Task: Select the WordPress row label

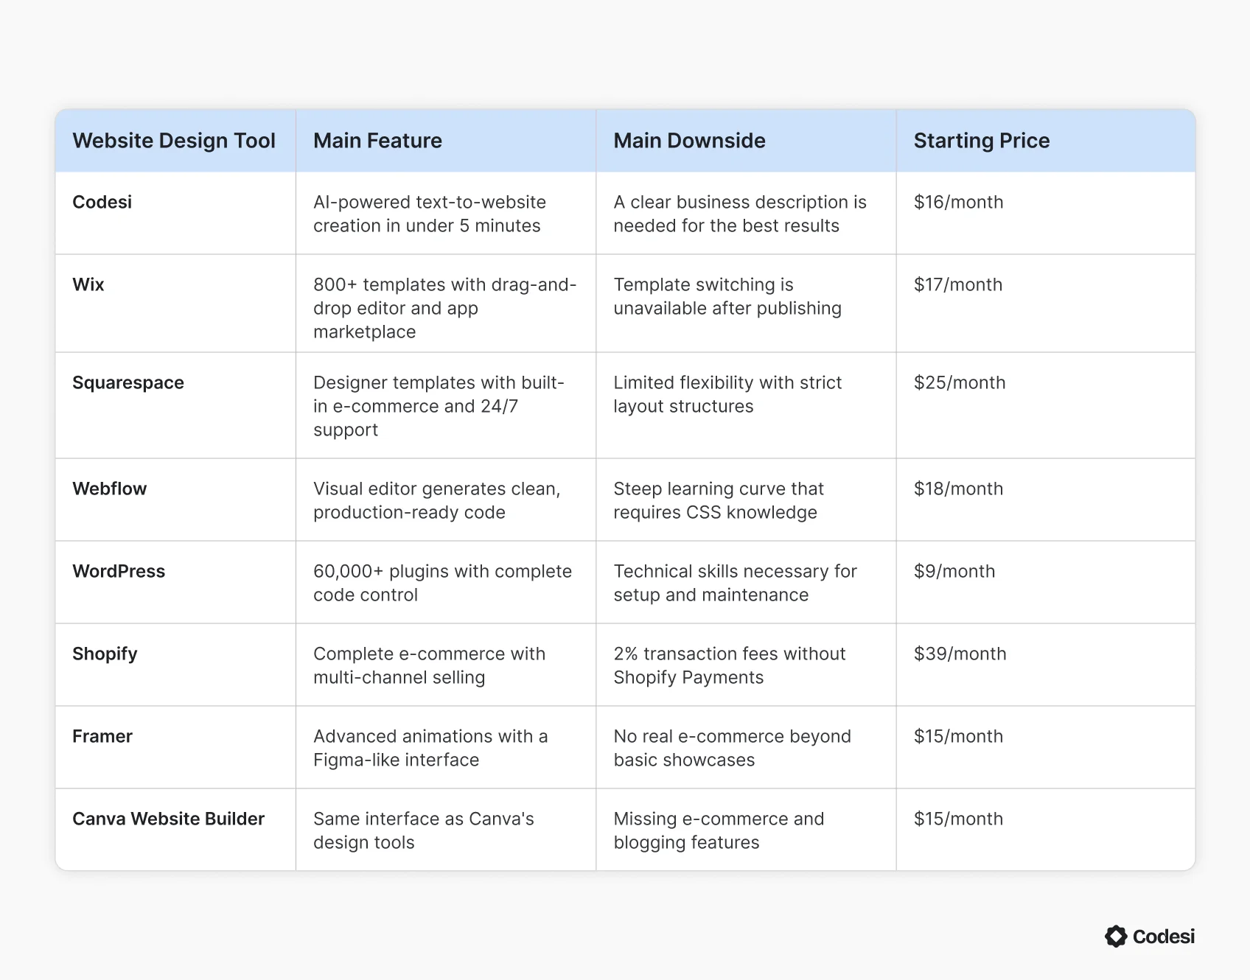Action: pos(119,571)
